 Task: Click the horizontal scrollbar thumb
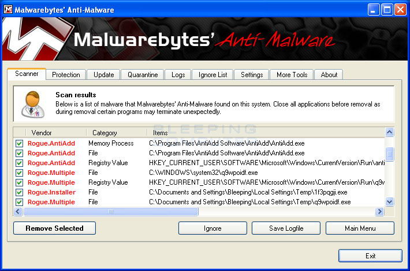[111, 211]
